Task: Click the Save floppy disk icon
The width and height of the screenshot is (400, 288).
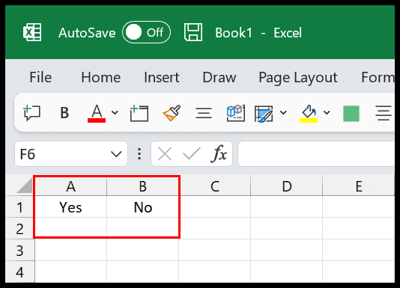Action: pyautogui.click(x=193, y=32)
